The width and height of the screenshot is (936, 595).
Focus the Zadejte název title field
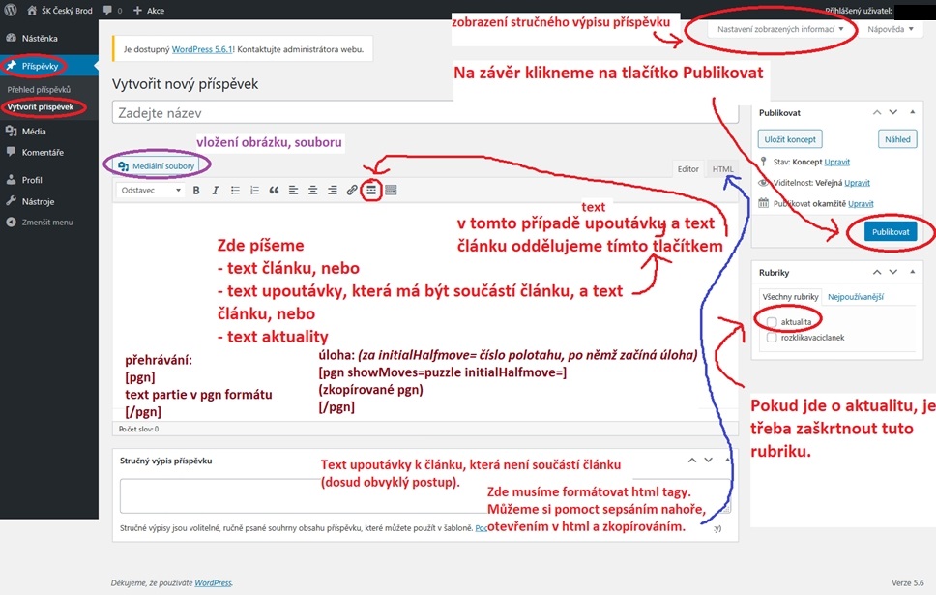pyautogui.click(x=425, y=113)
